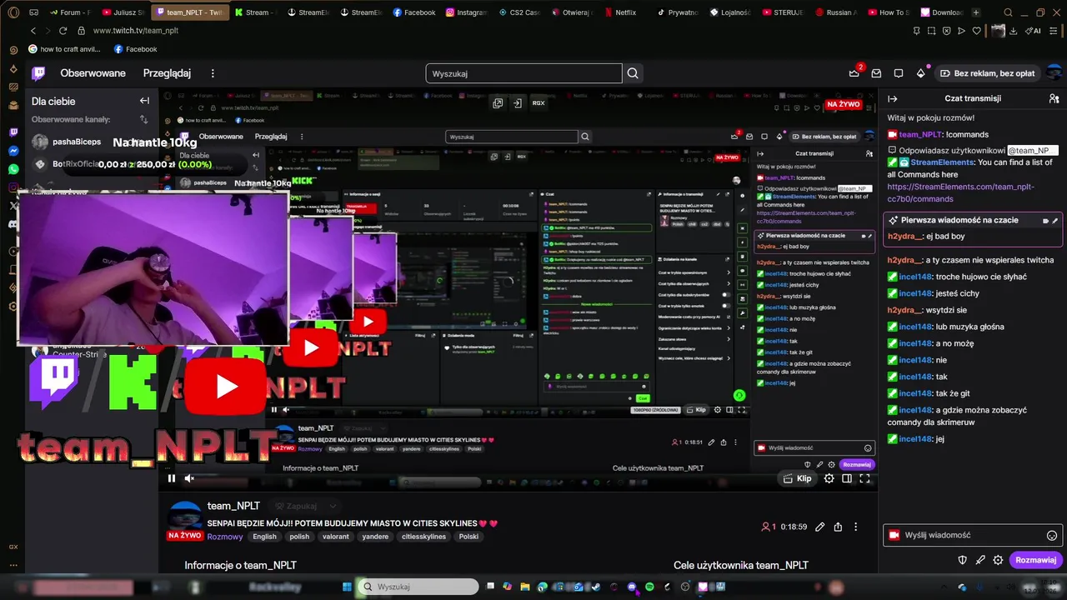The image size is (1067, 600).
Task: Click the multi-window icon above the player
Action: tap(498, 103)
